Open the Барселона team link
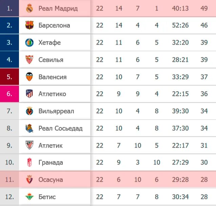216x206 pixels. (54, 25)
